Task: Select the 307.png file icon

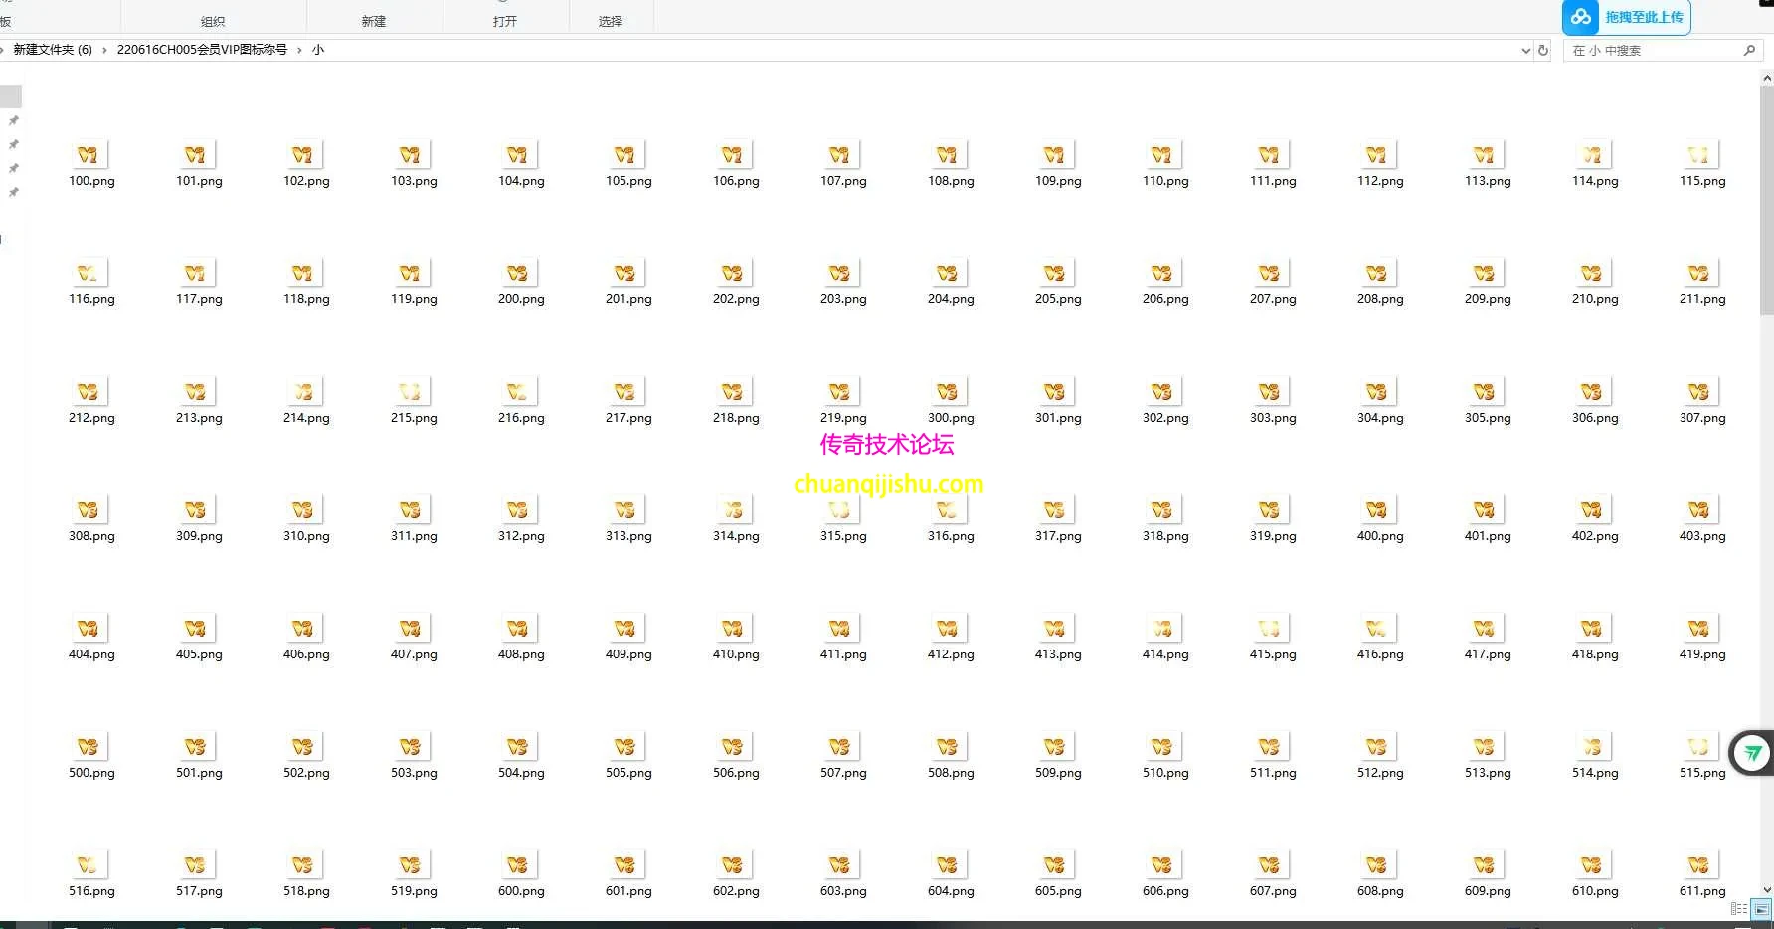Action: coord(1702,392)
